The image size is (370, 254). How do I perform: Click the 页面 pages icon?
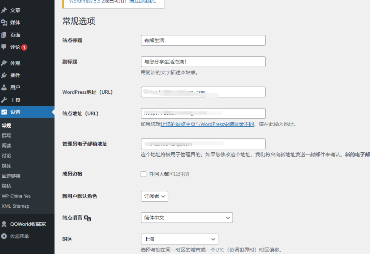coord(4,35)
